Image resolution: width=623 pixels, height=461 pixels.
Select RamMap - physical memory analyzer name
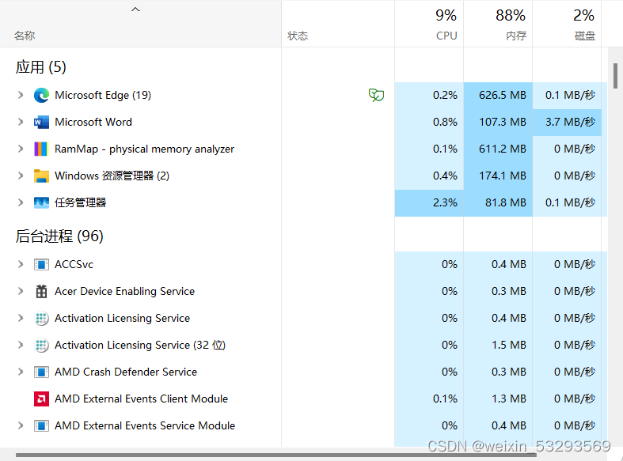pyautogui.click(x=144, y=149)
